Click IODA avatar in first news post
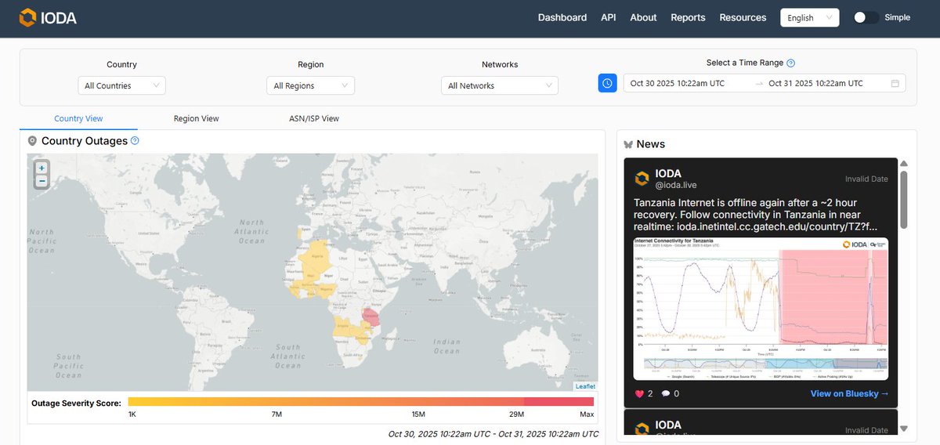Screen dimensions: 940x445 [642, 179]
